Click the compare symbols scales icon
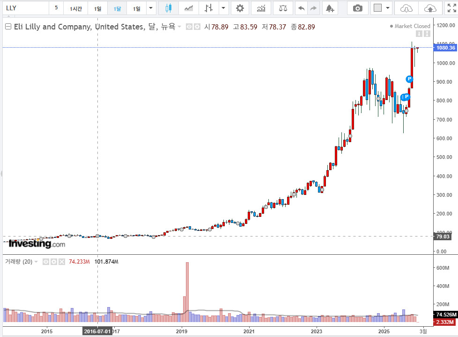This screenshot has width=458, height=337. pos(283,8)
